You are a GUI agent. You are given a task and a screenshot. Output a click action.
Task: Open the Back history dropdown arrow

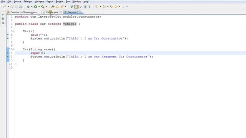pyautogui.click(x=120, y=7)
